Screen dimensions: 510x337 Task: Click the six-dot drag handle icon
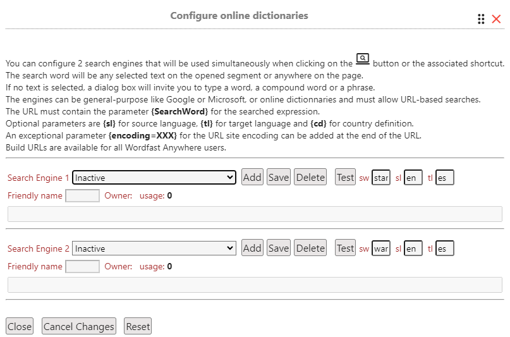[x=481, y=19]
